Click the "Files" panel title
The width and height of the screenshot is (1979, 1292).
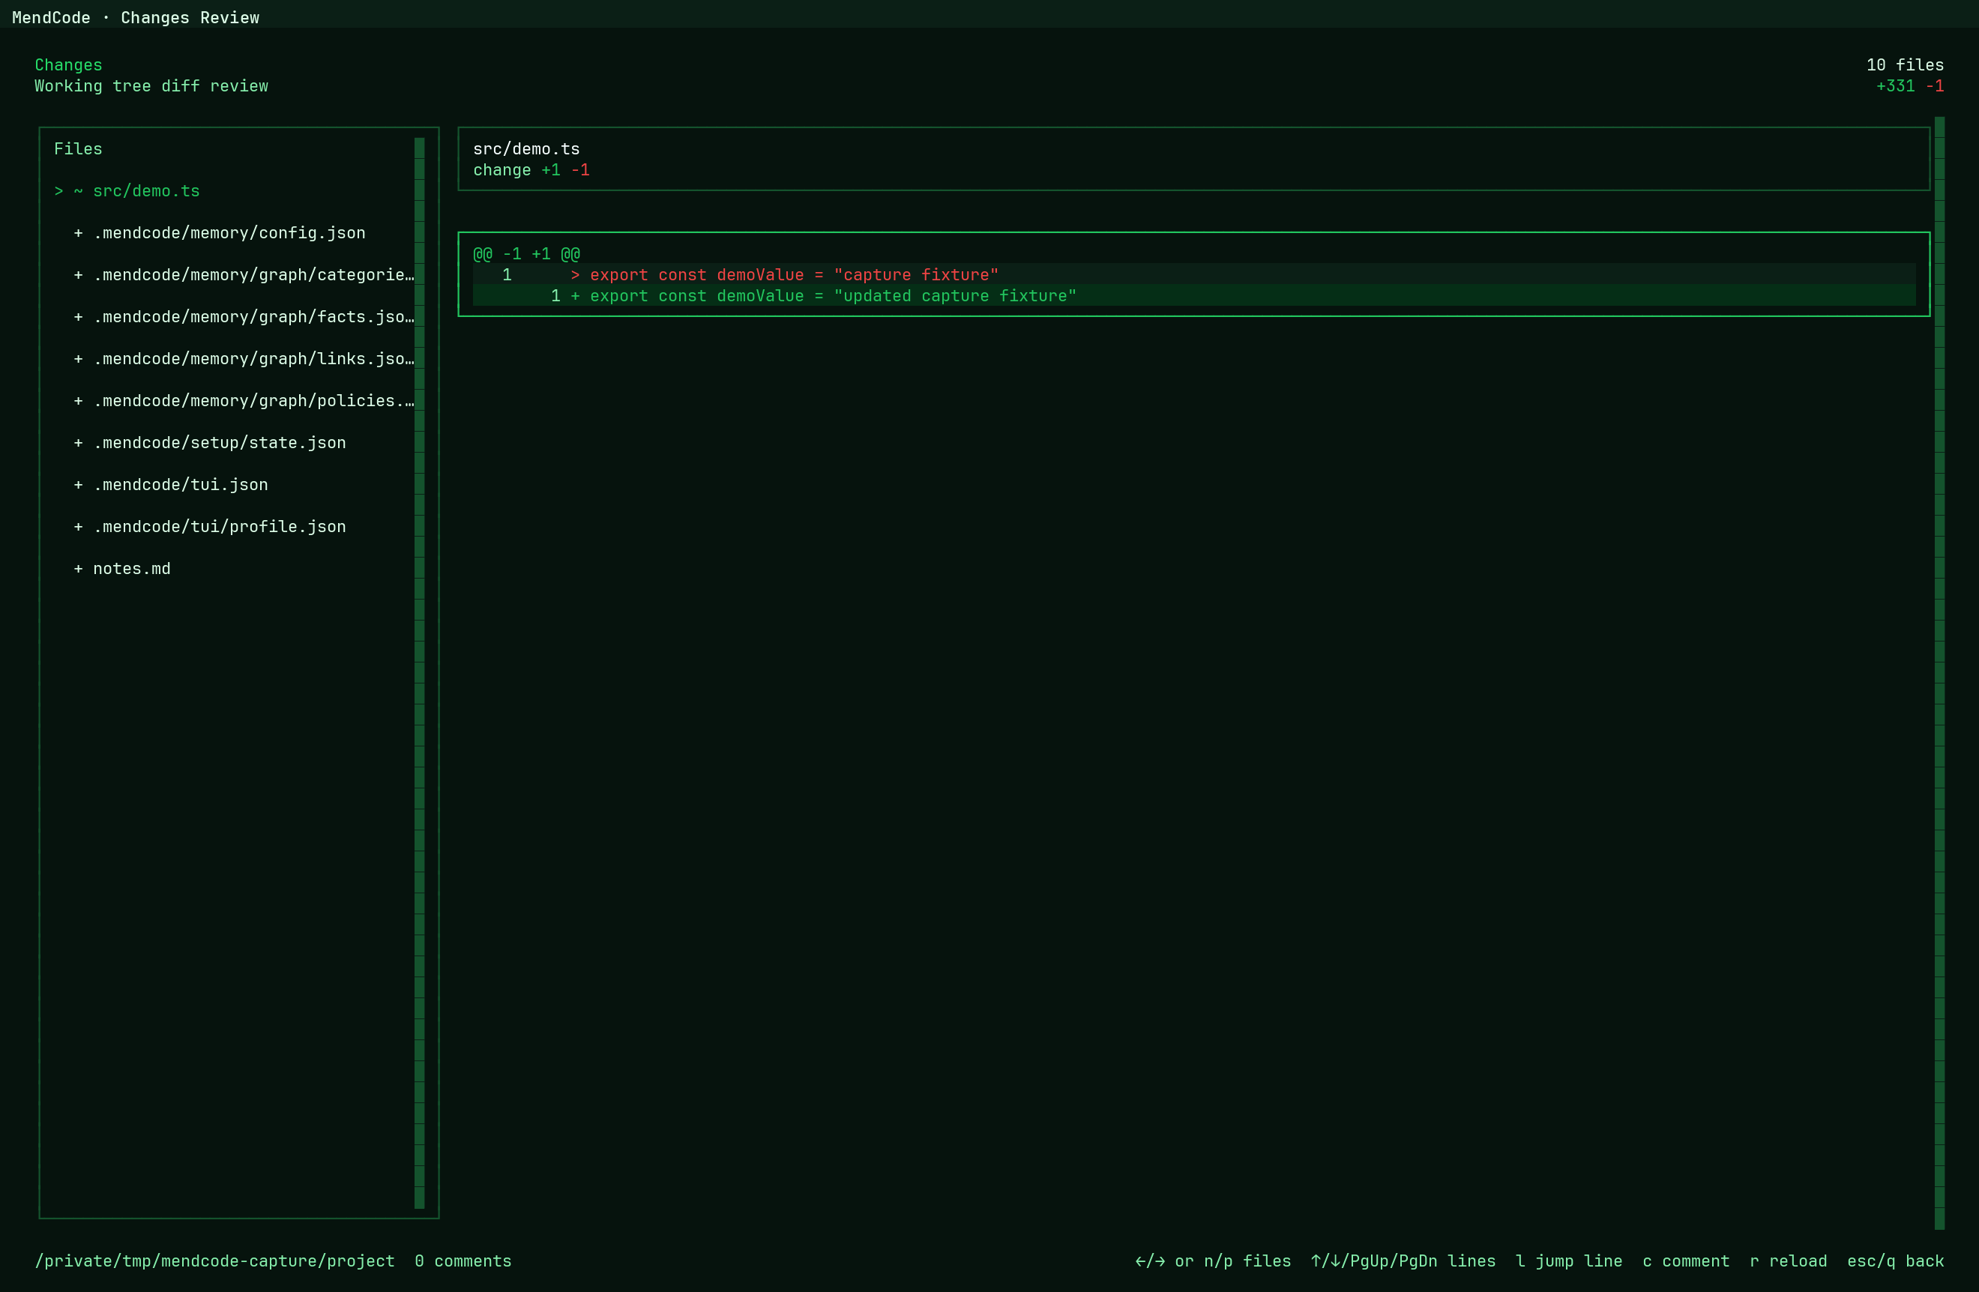pyautogui.click(x=78, y=149)
